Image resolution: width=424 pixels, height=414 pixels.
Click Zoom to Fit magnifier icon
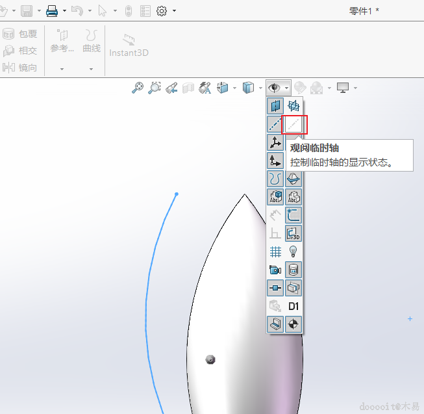click(138, 88)
